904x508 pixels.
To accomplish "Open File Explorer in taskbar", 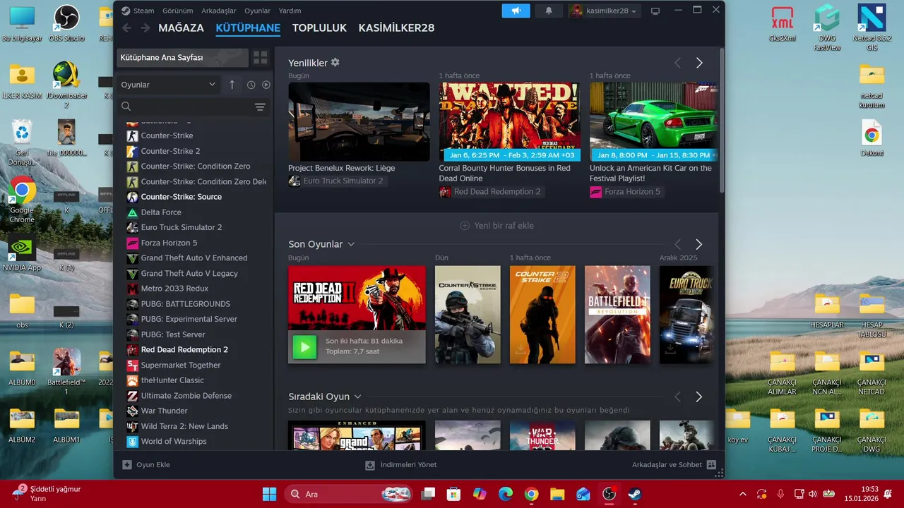I will [557, 494].
